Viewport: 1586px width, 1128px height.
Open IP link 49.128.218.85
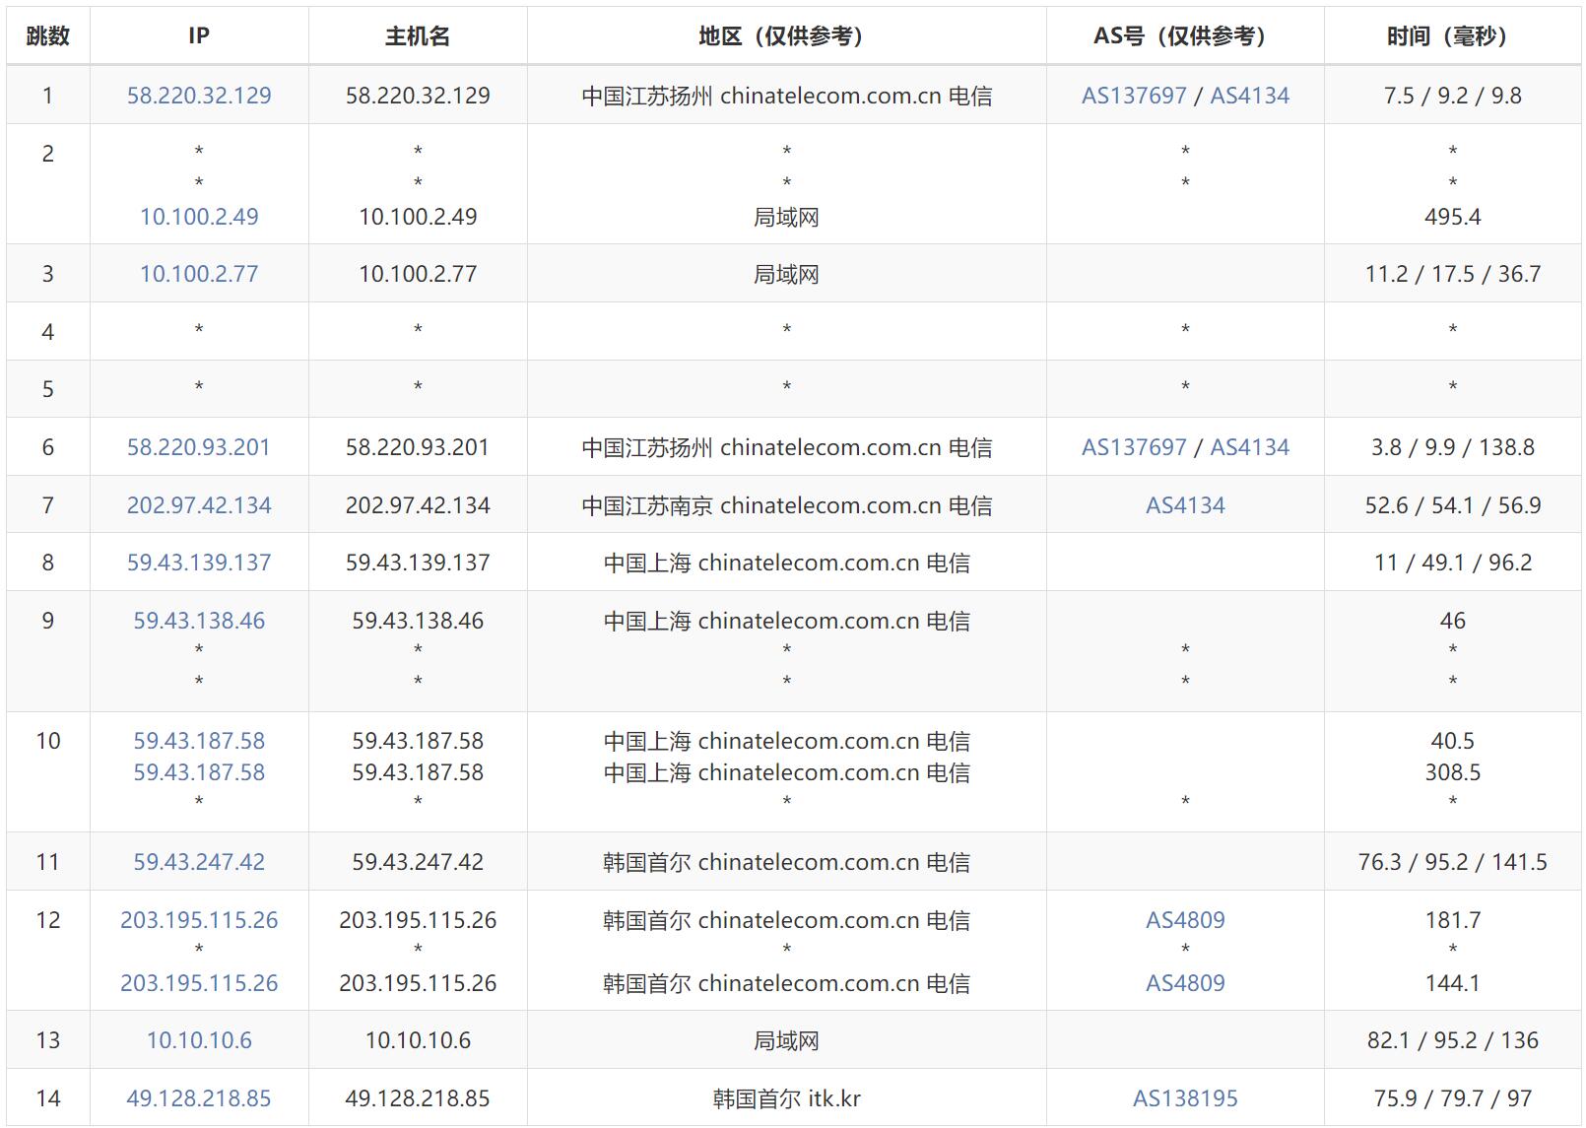click(199, 1098)
